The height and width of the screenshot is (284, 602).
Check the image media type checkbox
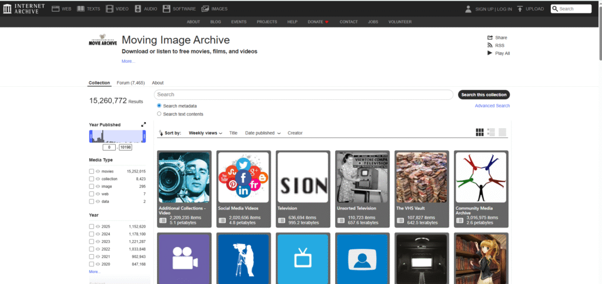click(x=91, y=186)
